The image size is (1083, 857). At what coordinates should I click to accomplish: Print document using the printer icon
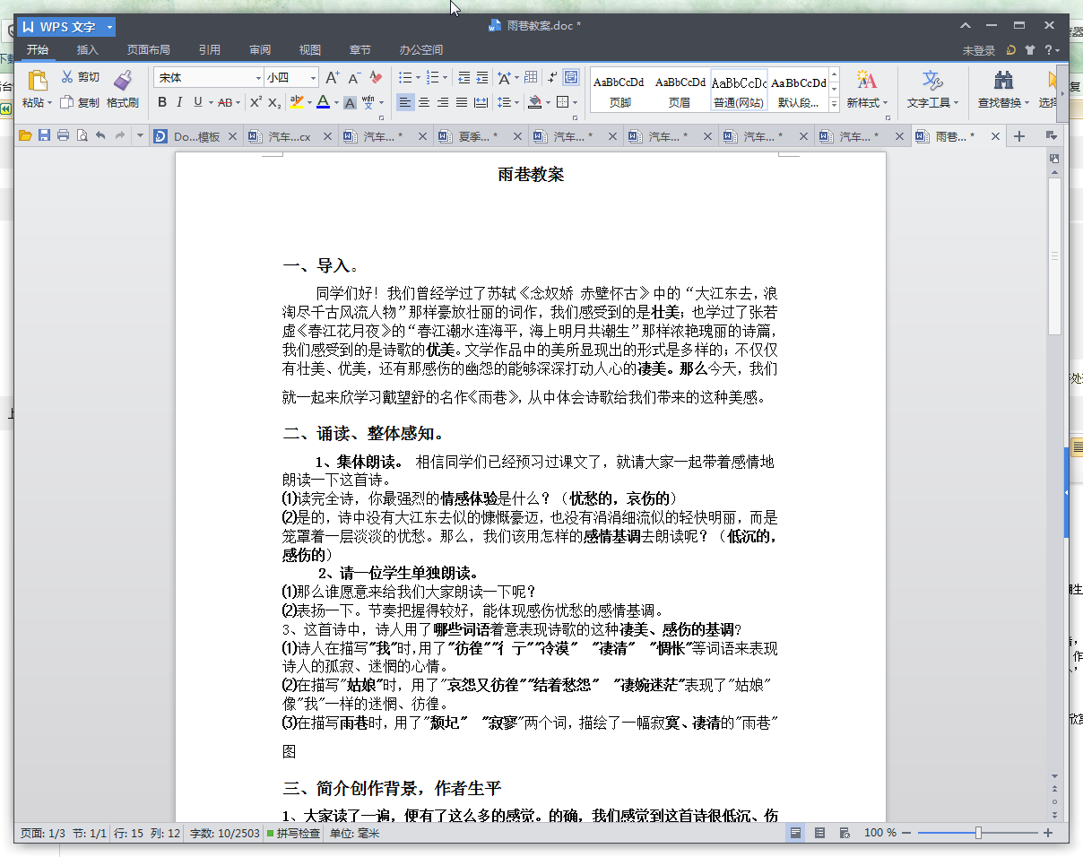(x=63, y=136)
